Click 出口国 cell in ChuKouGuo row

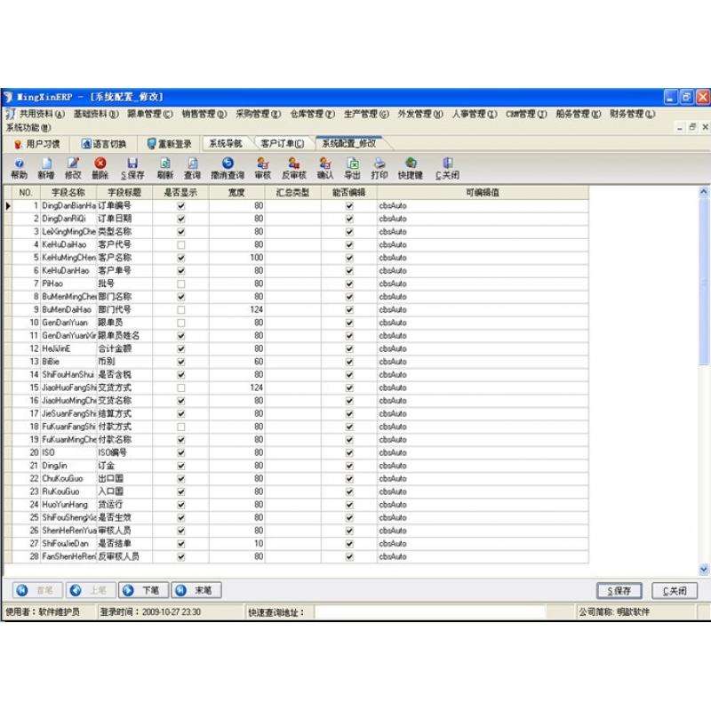[124, 478]
